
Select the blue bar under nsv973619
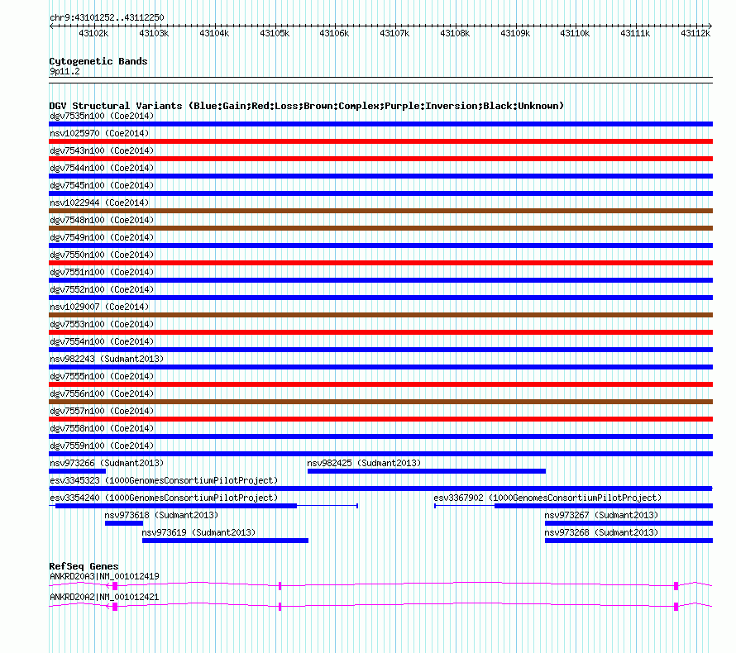[x=225, y=541]
